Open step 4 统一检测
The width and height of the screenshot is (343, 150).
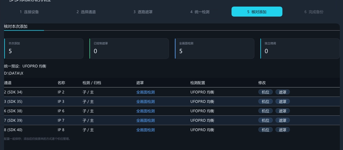pos(200,12)
